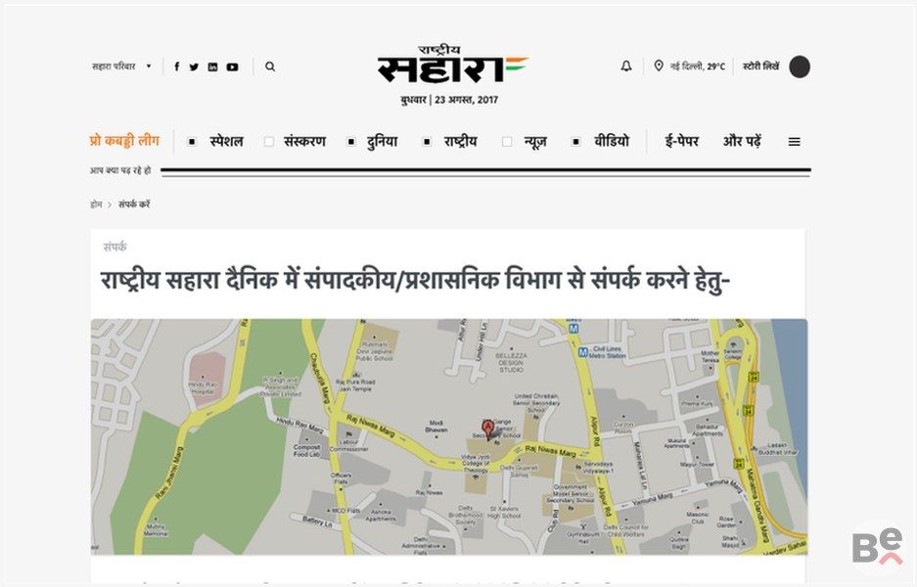
Task: Open the ई-पेपर menu item
Action: (x=682, y=141)
